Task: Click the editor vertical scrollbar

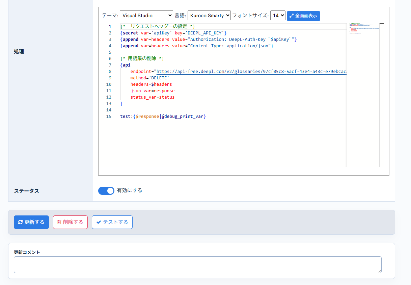Action: pyautogui.click(x=382, y=95)
